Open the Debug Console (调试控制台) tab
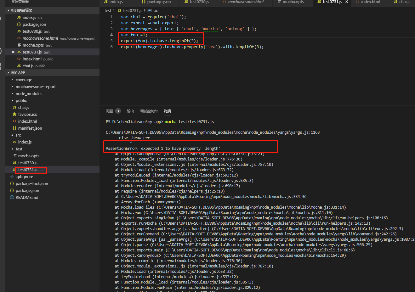This screenshot has height=292, width=415. pyautogui.click(x=149, y=111)
